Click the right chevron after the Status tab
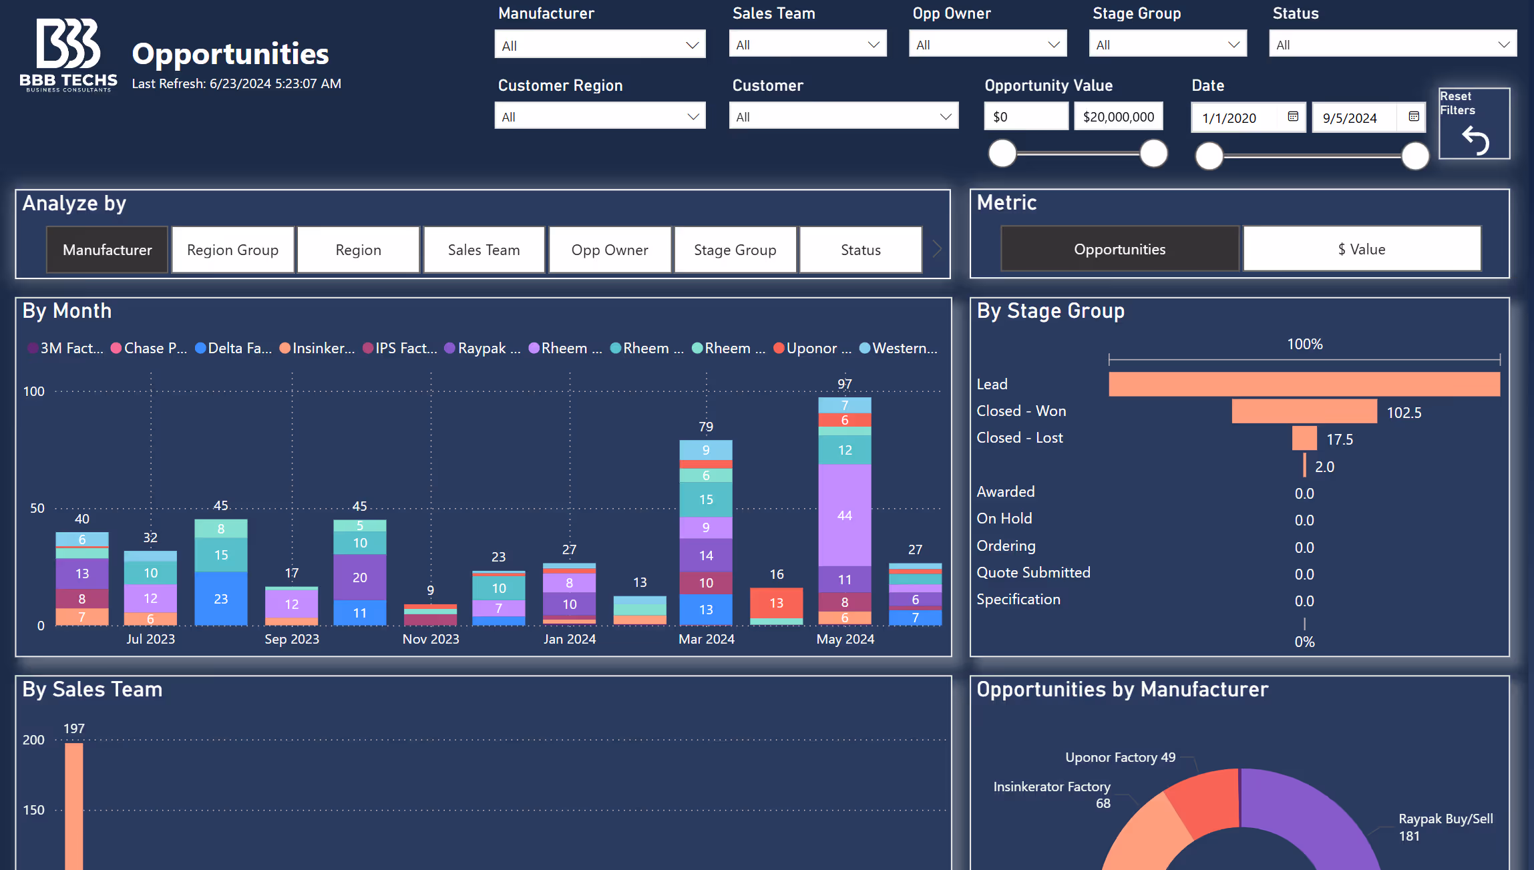The height and width of the screenshot is (870, 1534). click(937, 249)
